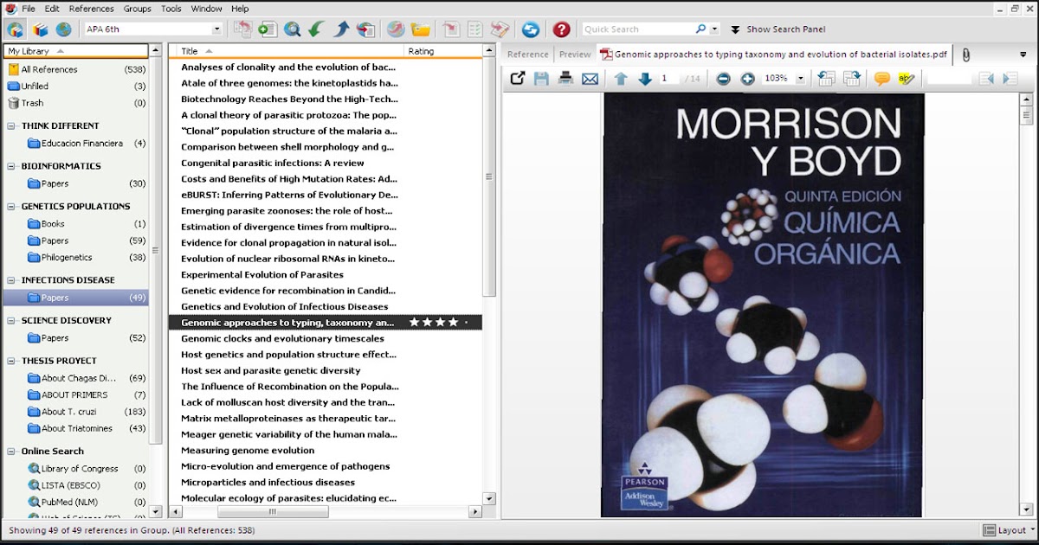Switch to the Reference tab
This screenshot has width=1039, height=545.
tap(527, 54)
